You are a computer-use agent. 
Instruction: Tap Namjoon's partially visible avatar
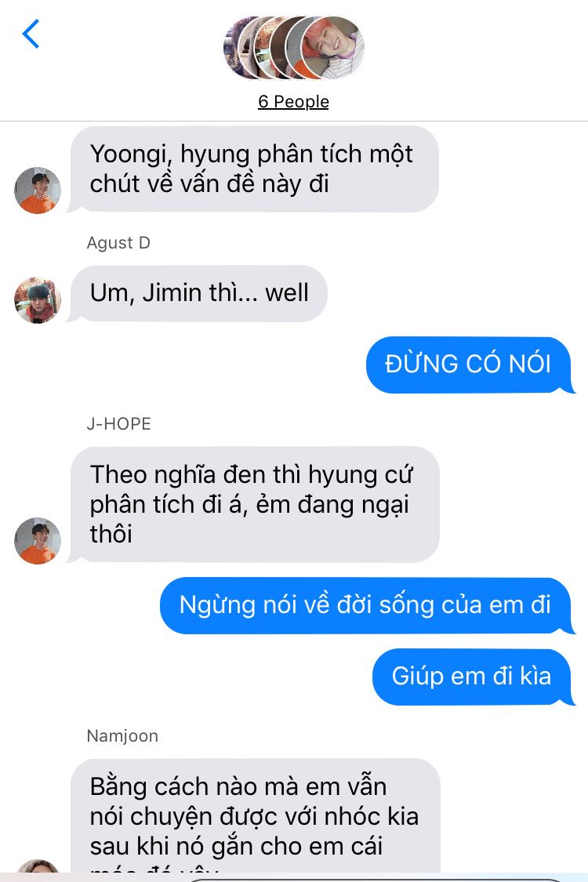37,866
